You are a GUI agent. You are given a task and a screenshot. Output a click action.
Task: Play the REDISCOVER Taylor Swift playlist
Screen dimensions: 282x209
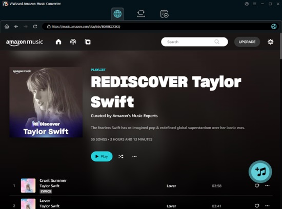[x=102, y=156]
